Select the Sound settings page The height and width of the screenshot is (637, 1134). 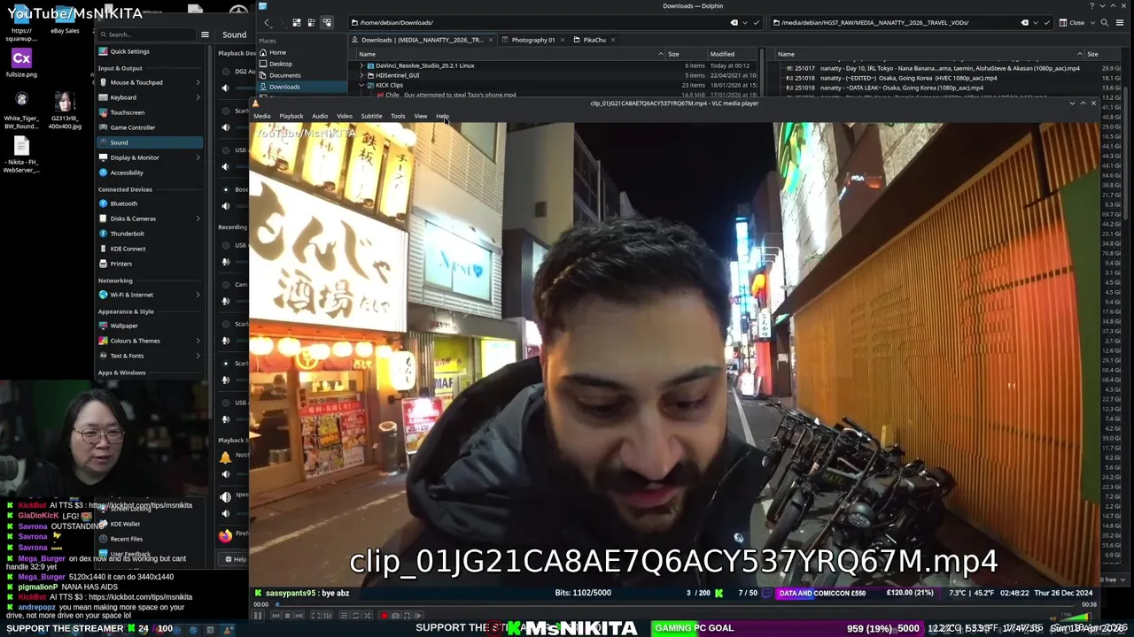click(149, 142)
